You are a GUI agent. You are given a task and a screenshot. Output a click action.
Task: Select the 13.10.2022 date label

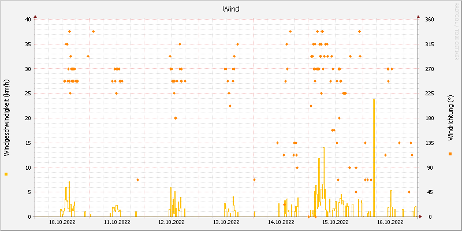(226, 222)
